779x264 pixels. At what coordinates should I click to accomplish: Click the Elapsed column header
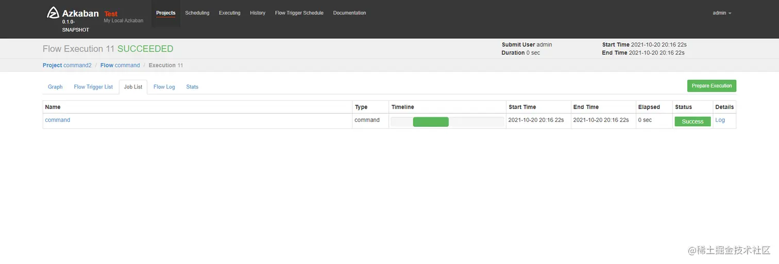click(654, 107)
